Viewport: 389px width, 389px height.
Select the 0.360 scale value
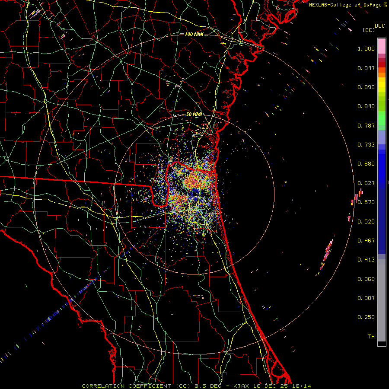coord(366,279)
